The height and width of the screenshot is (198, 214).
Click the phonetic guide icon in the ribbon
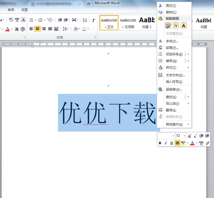17,20
